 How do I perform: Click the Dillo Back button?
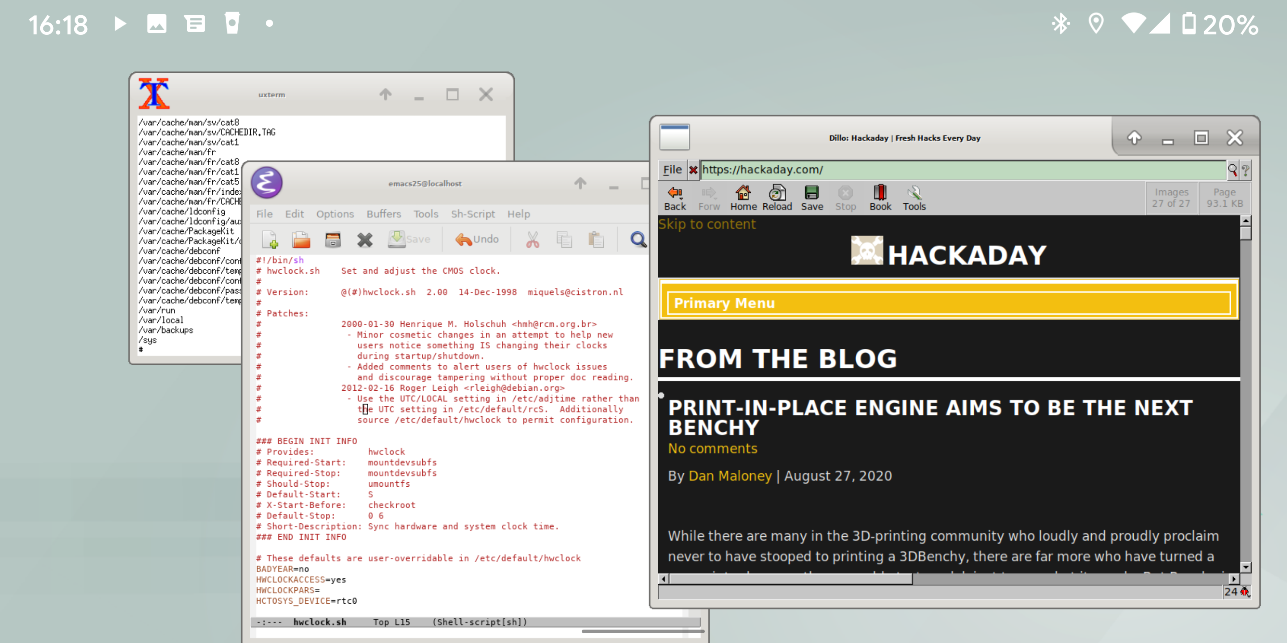676,197
